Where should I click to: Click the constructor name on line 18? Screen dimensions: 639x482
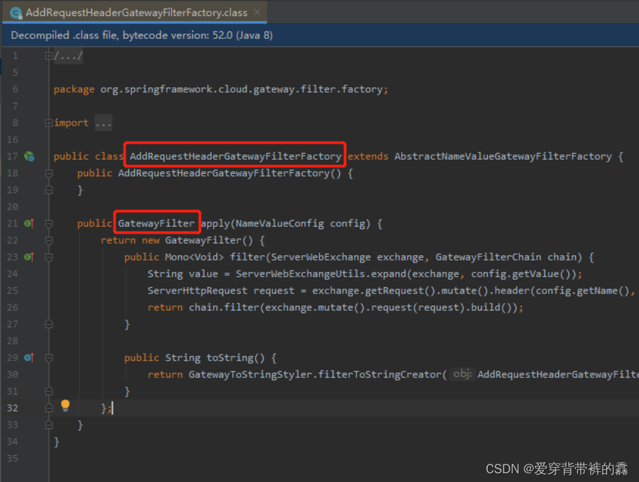(x=224, y=173)
